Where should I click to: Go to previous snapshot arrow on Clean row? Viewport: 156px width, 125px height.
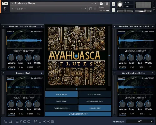point(82,9)
